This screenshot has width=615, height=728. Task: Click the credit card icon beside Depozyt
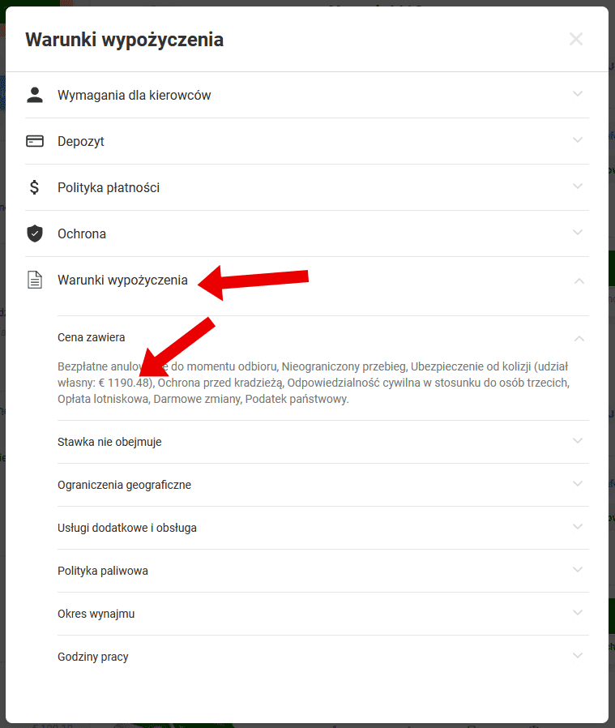pyautogui.click(x=35, y=141)
